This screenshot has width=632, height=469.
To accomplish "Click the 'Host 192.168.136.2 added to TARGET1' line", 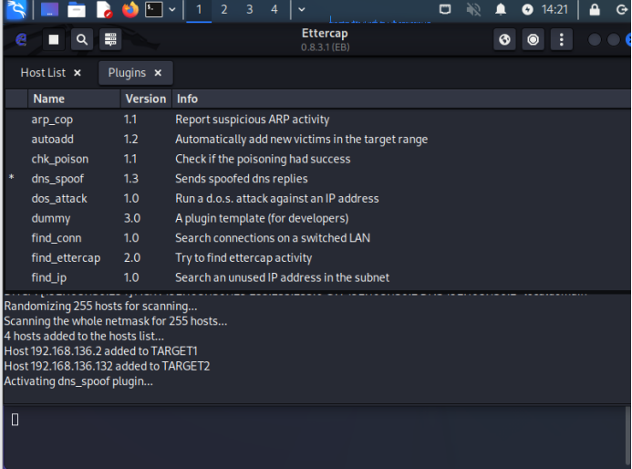I will [100, 351].
